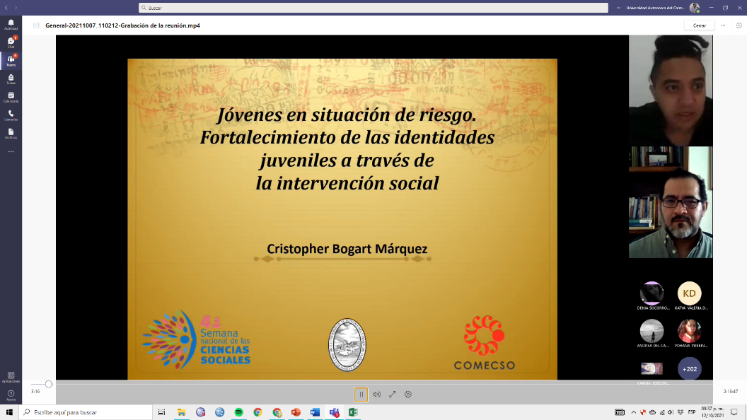This screenshot has width=747, height=420.
Task: Click the Buscar search field
Action: click(x=373, y=8)
